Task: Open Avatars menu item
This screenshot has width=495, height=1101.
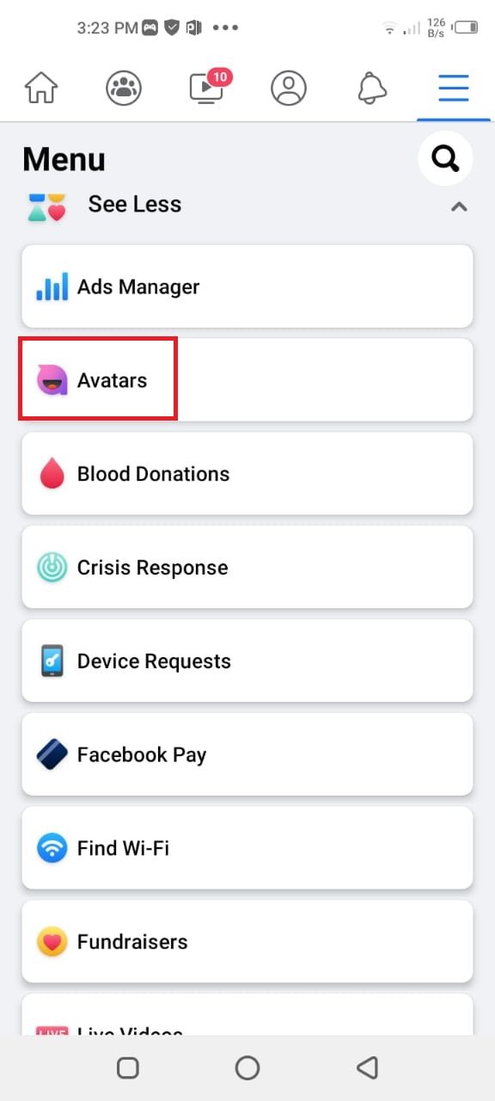Action: coord(247,380)
